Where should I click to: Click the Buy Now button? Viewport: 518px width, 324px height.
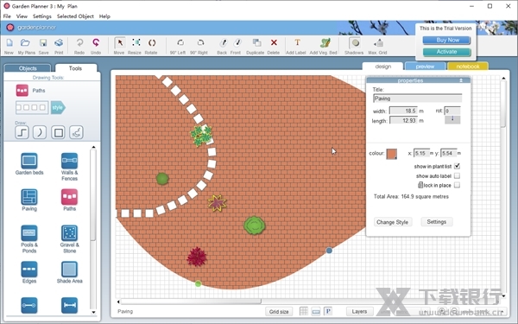pos(447,40)
